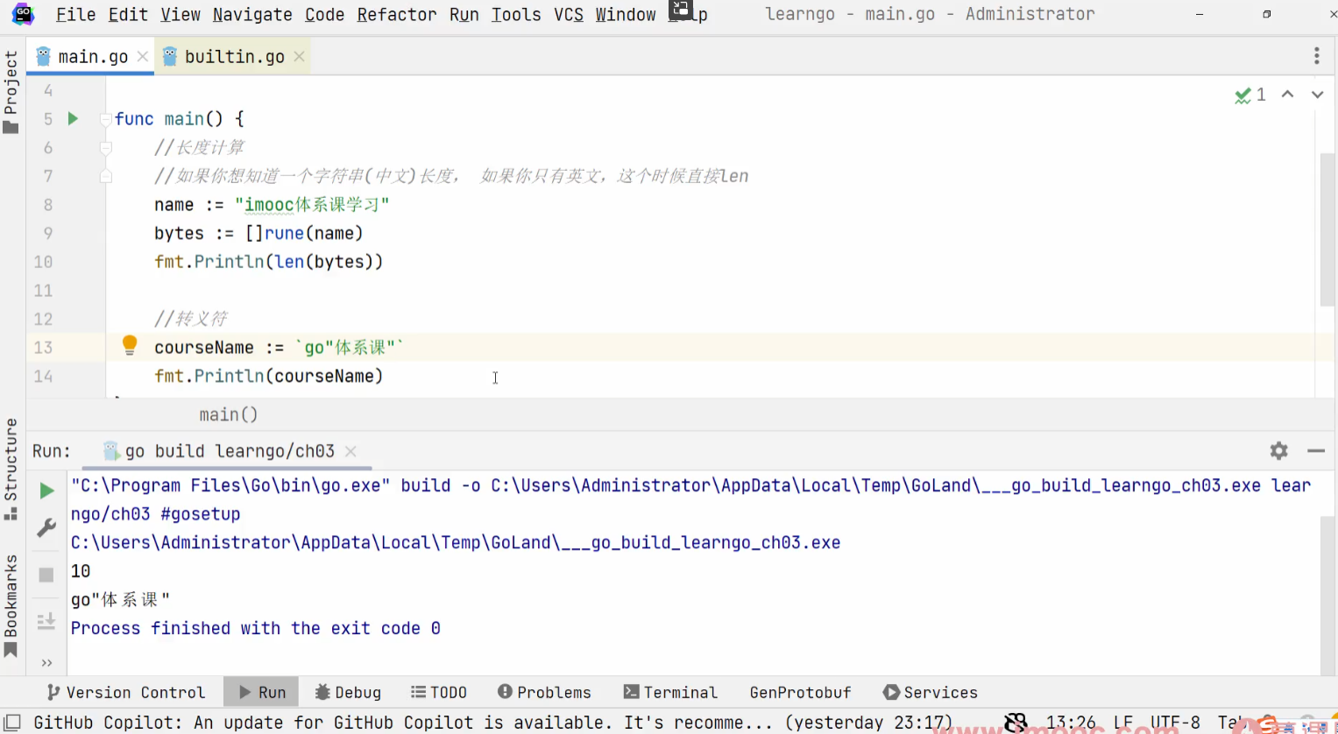Click the scroll to end icon

46,621
